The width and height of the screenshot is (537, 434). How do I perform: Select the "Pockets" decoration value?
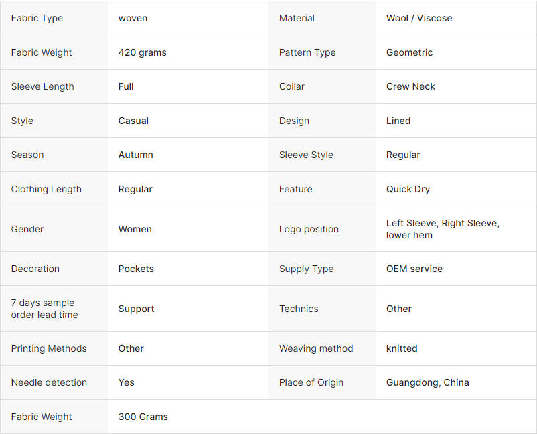(x=136, y=269)
